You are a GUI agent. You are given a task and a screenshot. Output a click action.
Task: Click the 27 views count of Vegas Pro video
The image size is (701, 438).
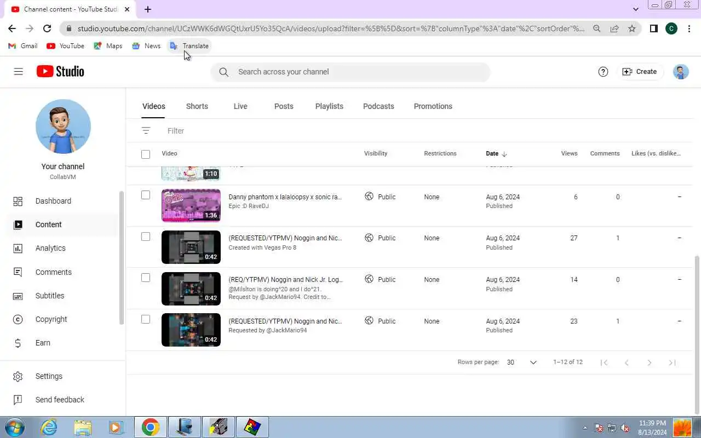[573, 238]
